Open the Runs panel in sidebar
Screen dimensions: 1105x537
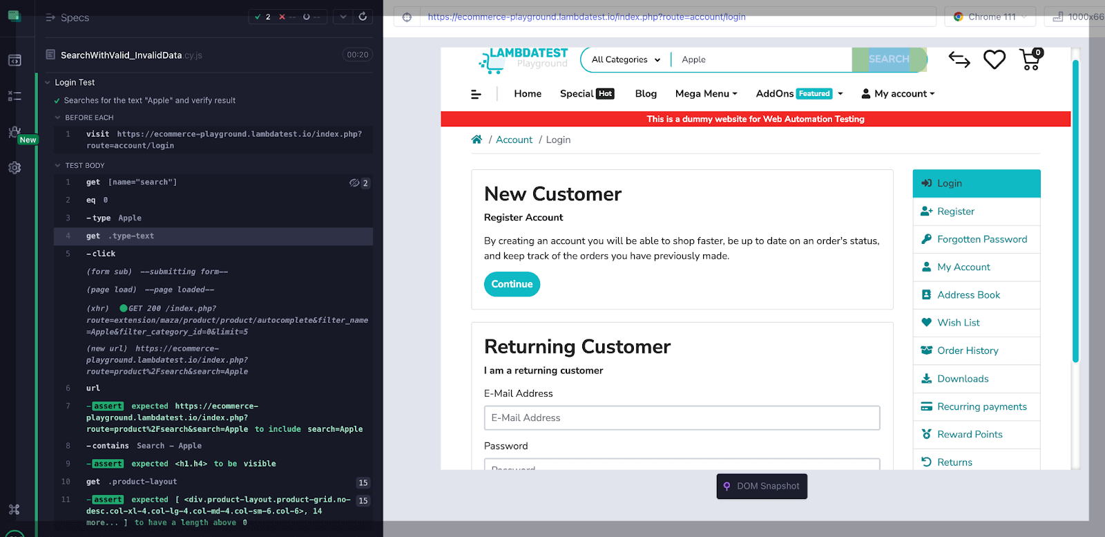click(x=15, y=96)
